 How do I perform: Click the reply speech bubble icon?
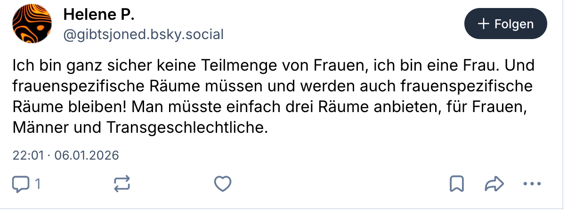point(20,184)
